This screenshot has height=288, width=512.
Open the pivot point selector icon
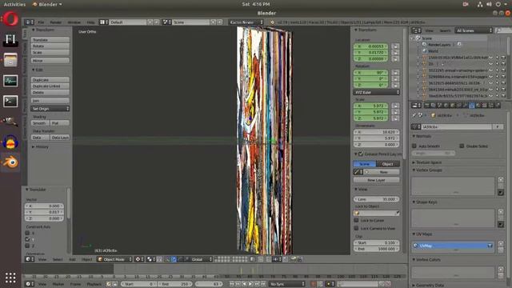coord(139,259)
